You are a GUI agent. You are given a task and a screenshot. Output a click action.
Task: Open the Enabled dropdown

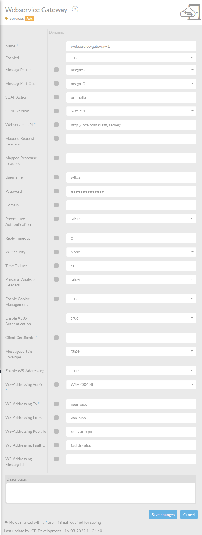(131, 58)
